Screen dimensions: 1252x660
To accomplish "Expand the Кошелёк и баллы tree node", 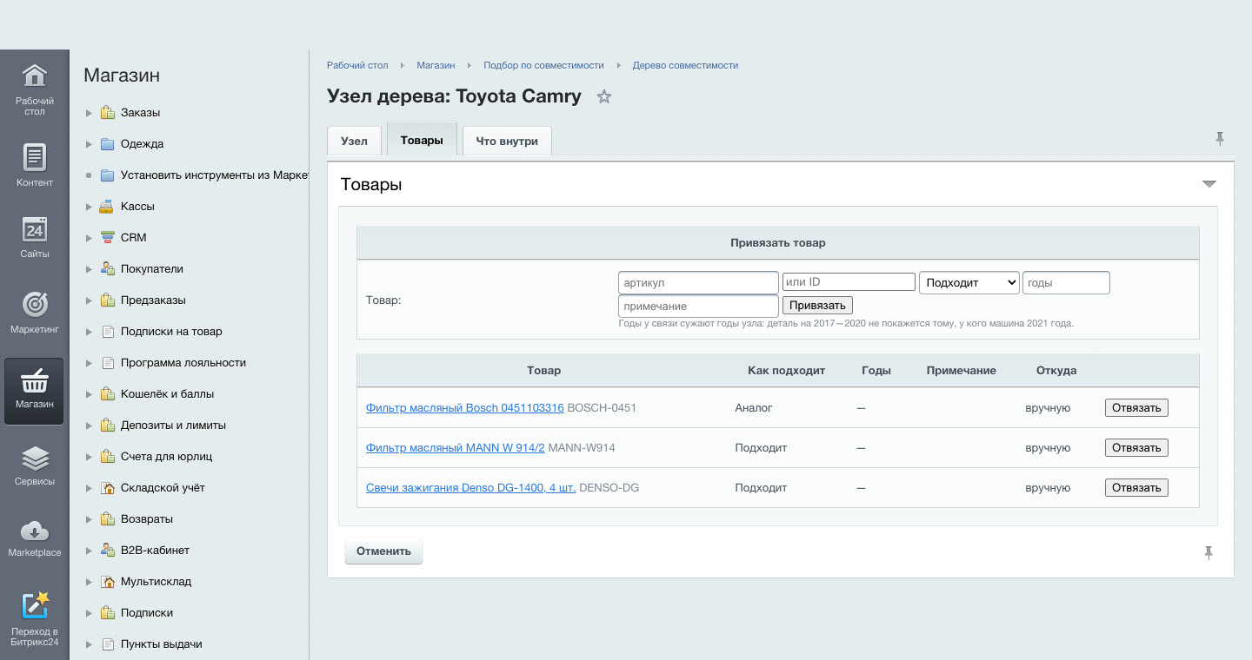I will tap(89, 394).
